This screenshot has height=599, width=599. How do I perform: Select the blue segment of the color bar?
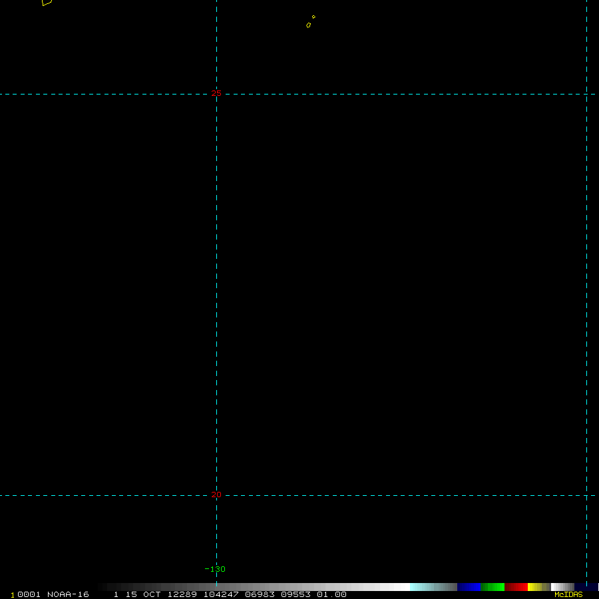click(469, 587)
